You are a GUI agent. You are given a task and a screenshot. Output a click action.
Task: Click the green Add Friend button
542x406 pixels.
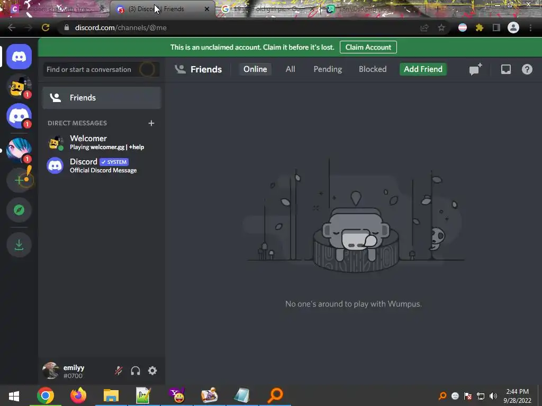[x=423, y=69]
